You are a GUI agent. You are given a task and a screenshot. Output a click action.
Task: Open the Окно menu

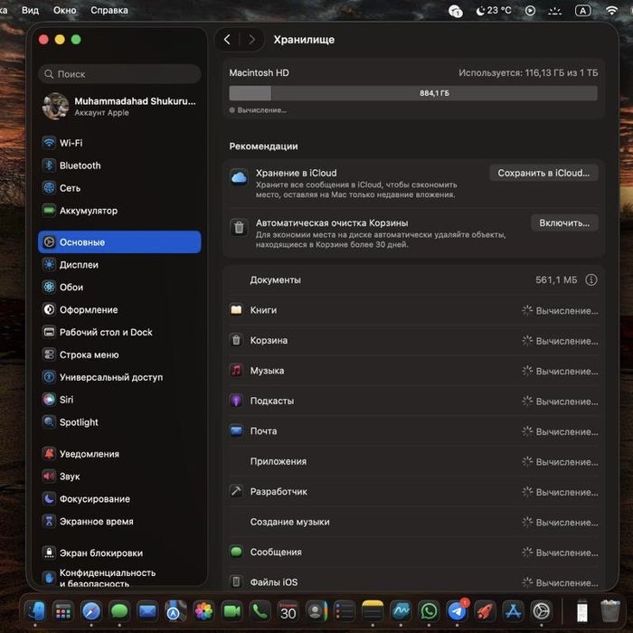click(x=64, y=10)
